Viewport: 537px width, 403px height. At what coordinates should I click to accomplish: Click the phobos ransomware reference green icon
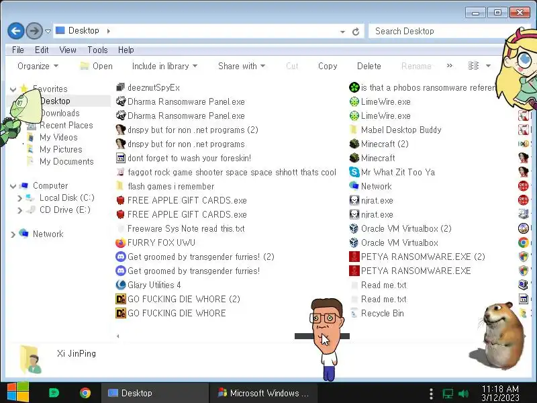click(354, 87)
